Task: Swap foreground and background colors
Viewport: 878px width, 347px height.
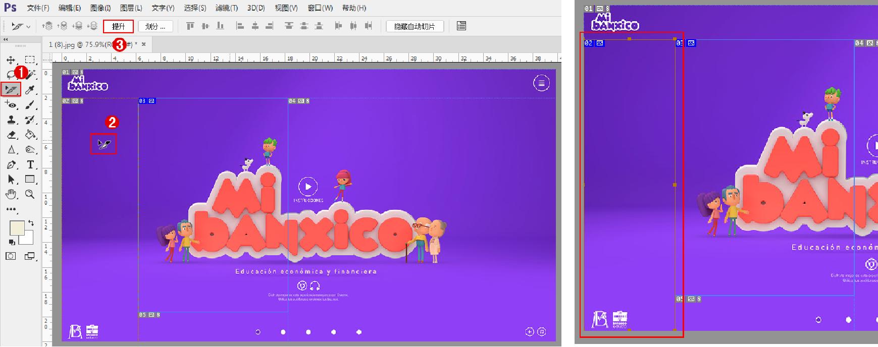Action: [x=31, y=223]
